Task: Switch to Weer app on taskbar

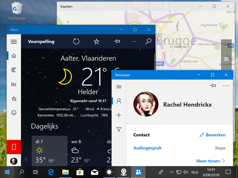Action: tap(109, 172)
